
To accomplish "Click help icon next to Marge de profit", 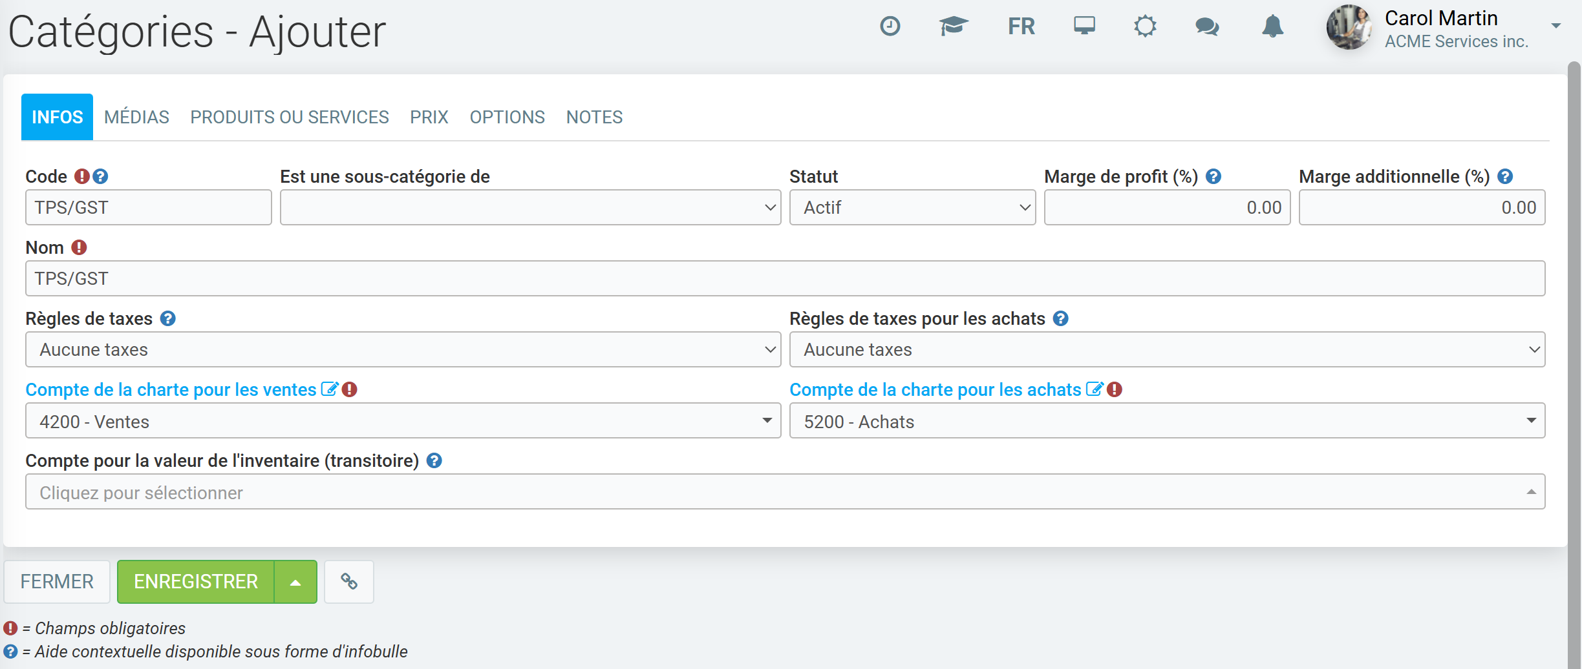I will point(1213,176).
